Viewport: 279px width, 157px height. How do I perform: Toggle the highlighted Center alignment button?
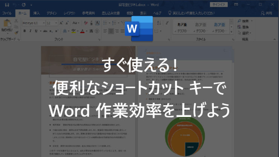111,31
